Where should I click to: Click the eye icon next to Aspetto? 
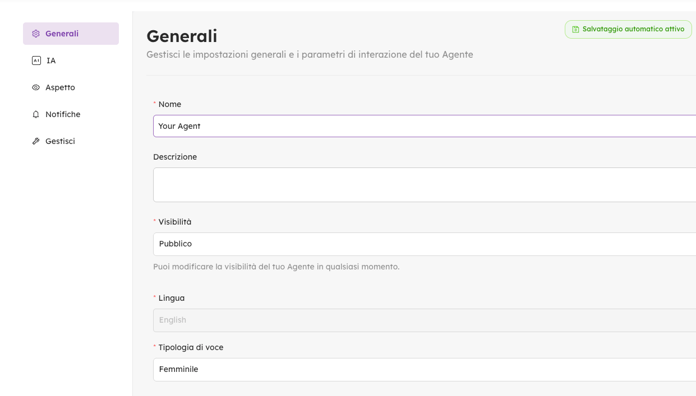coord(36,87)
